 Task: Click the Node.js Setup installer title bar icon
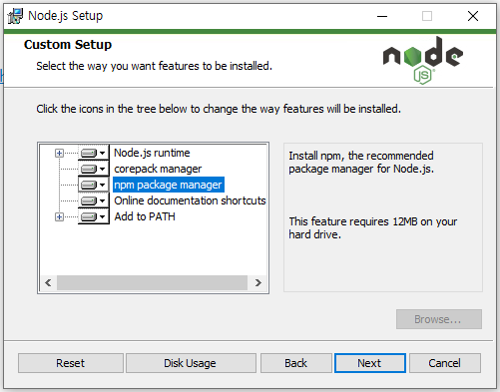coord(15,16)
